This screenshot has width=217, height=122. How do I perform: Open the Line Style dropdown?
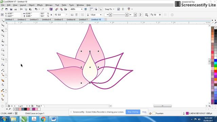(126, 15)
